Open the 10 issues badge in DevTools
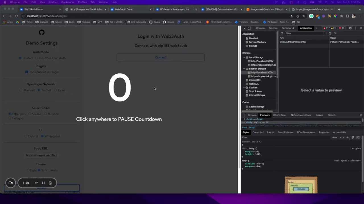Image resolution: width=364 pixels, height=204 pixels. click(342, 28)
